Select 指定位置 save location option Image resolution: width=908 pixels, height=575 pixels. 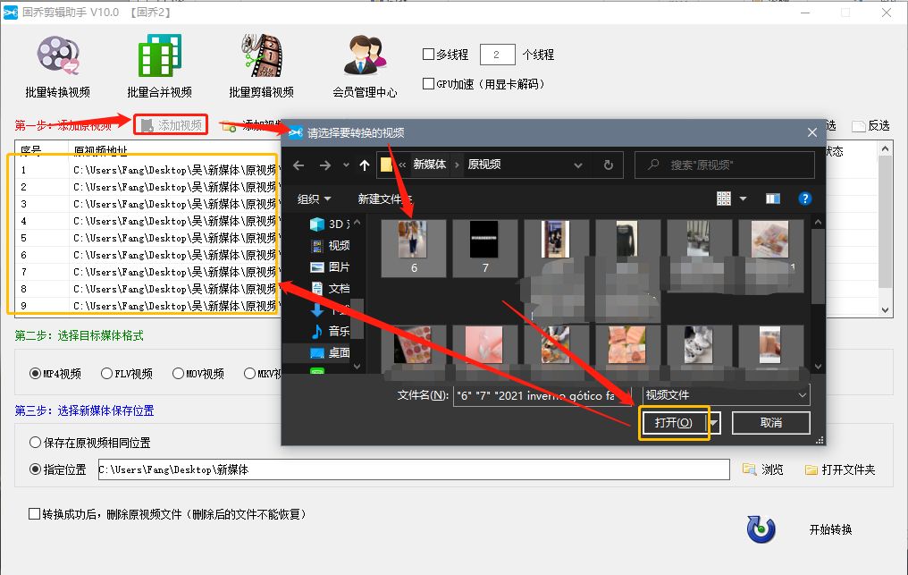(58, 469)
